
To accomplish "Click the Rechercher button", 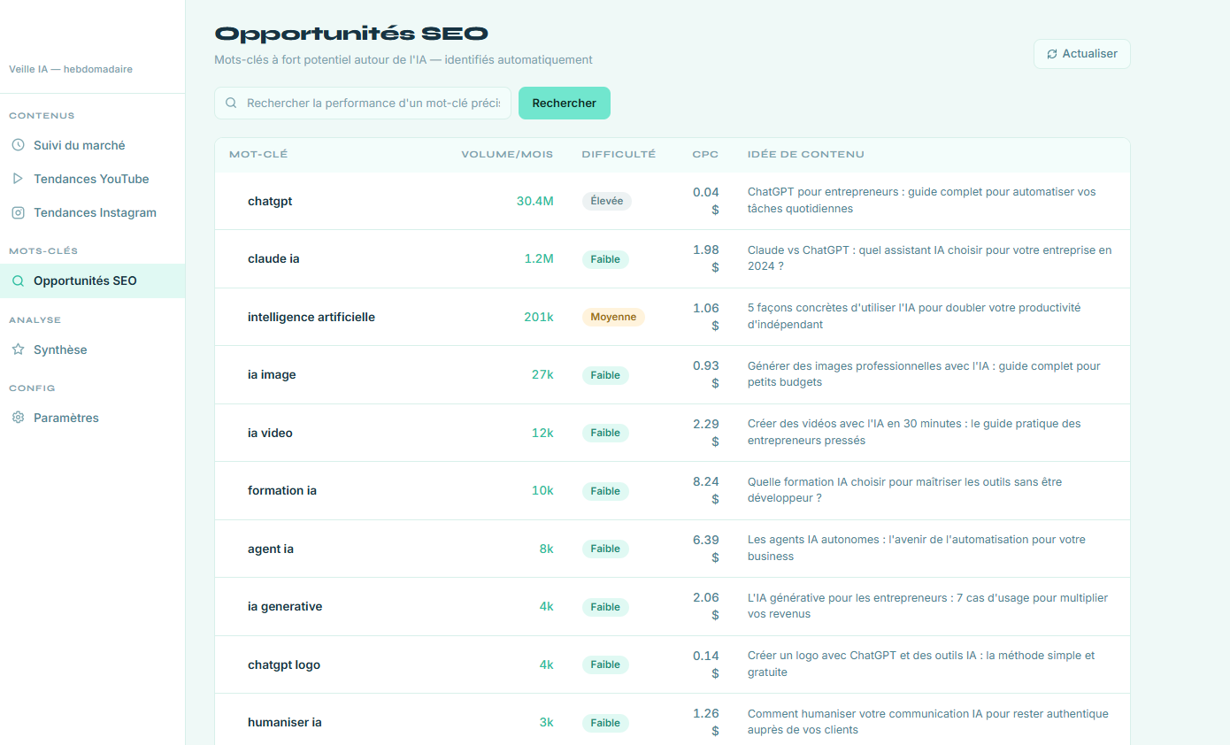I will pyautogui.click(x=564, y=103).
